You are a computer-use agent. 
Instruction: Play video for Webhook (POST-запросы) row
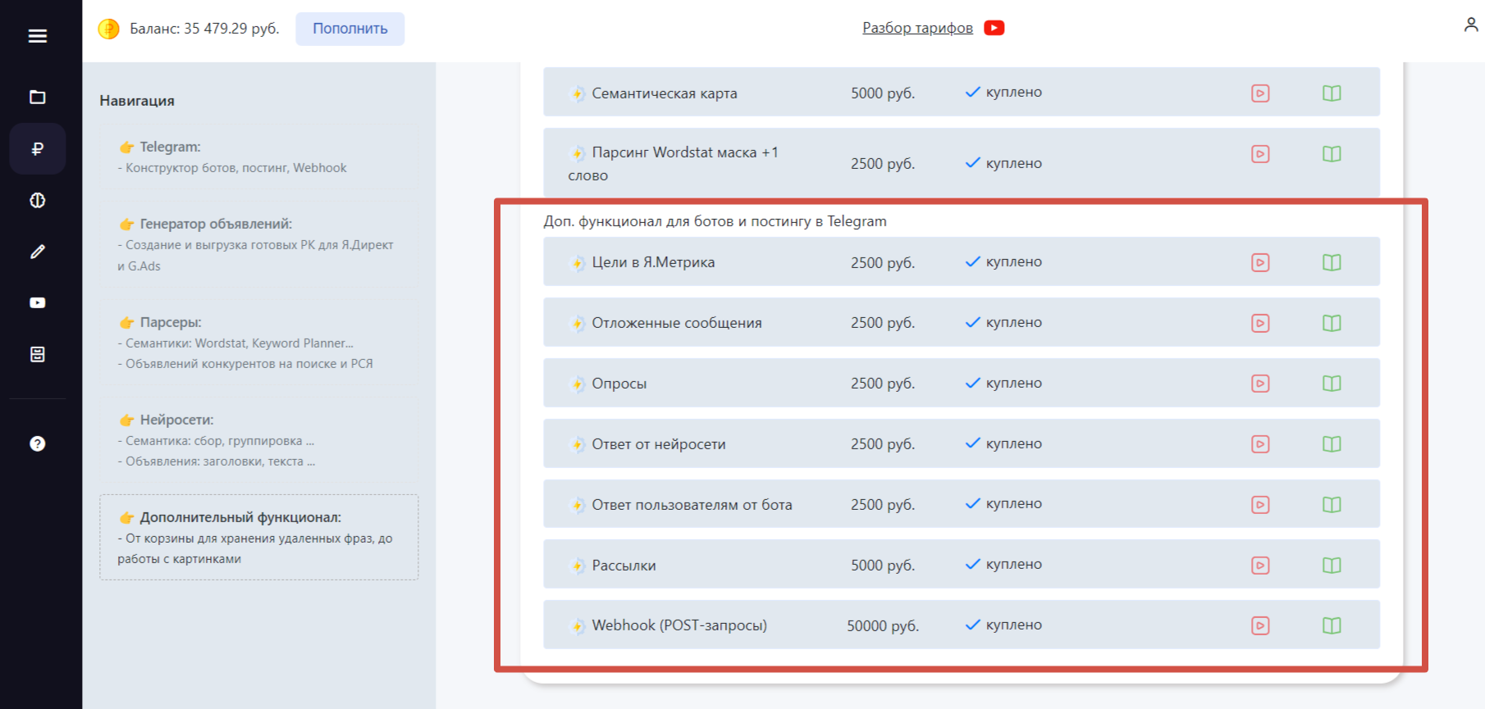(x=1260, y=625)
